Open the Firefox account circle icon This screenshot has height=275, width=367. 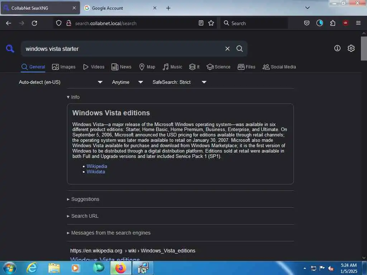(x=319, y=23)
